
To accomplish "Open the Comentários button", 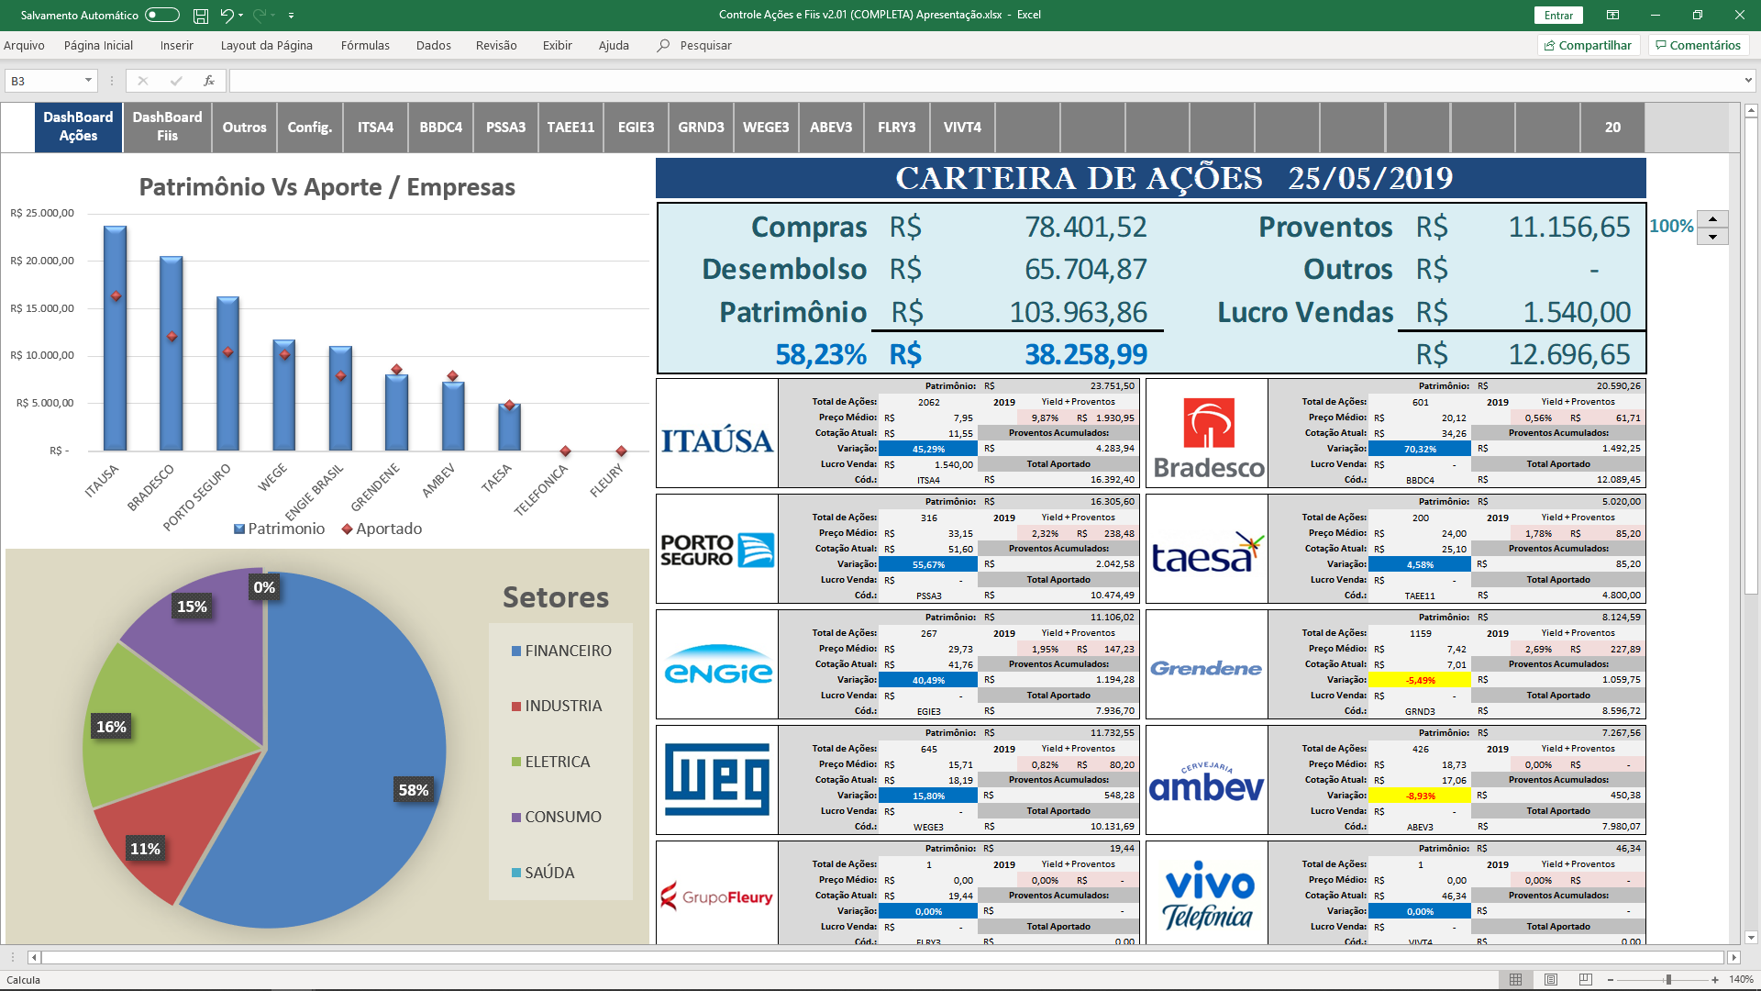I will (1698, 45).
